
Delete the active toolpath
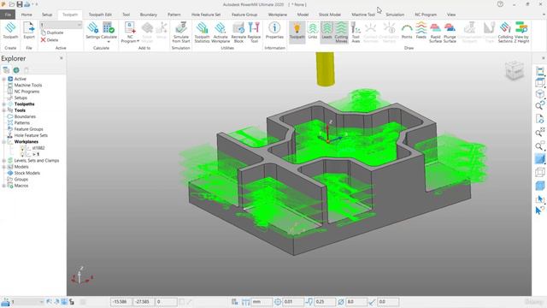pyautogui.click(x=50, y=40)
